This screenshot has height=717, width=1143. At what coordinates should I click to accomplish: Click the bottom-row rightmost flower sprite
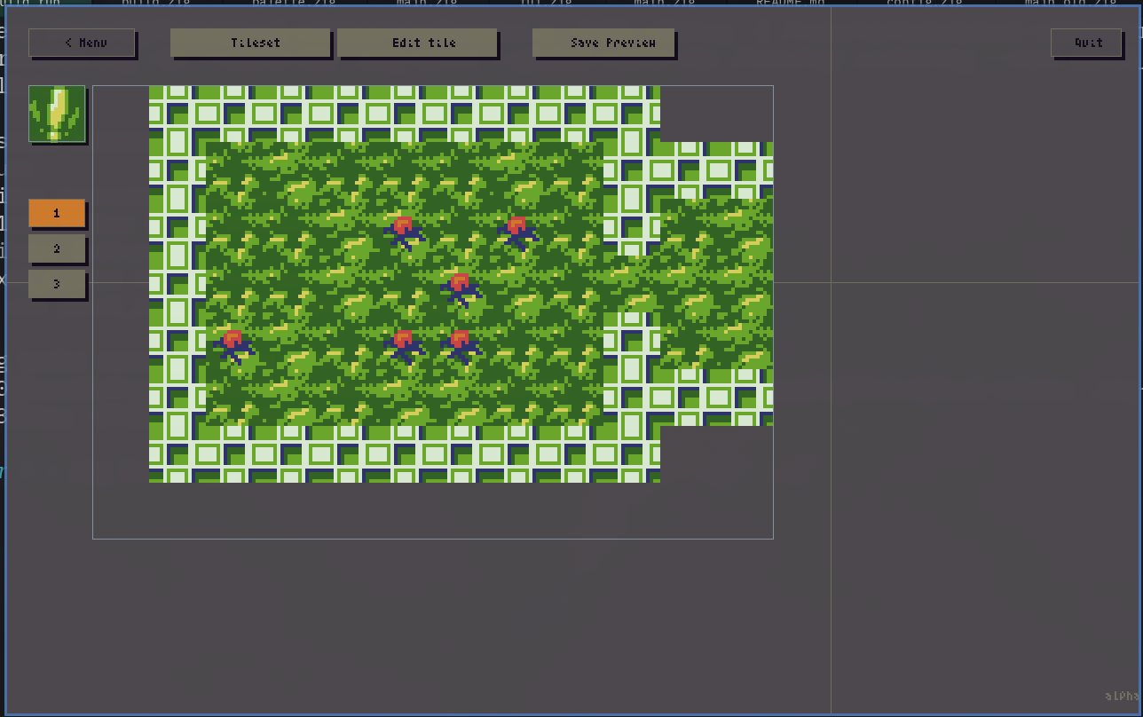461,344
